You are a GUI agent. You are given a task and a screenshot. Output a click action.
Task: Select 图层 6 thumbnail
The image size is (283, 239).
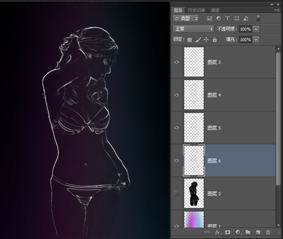[194, 160]
